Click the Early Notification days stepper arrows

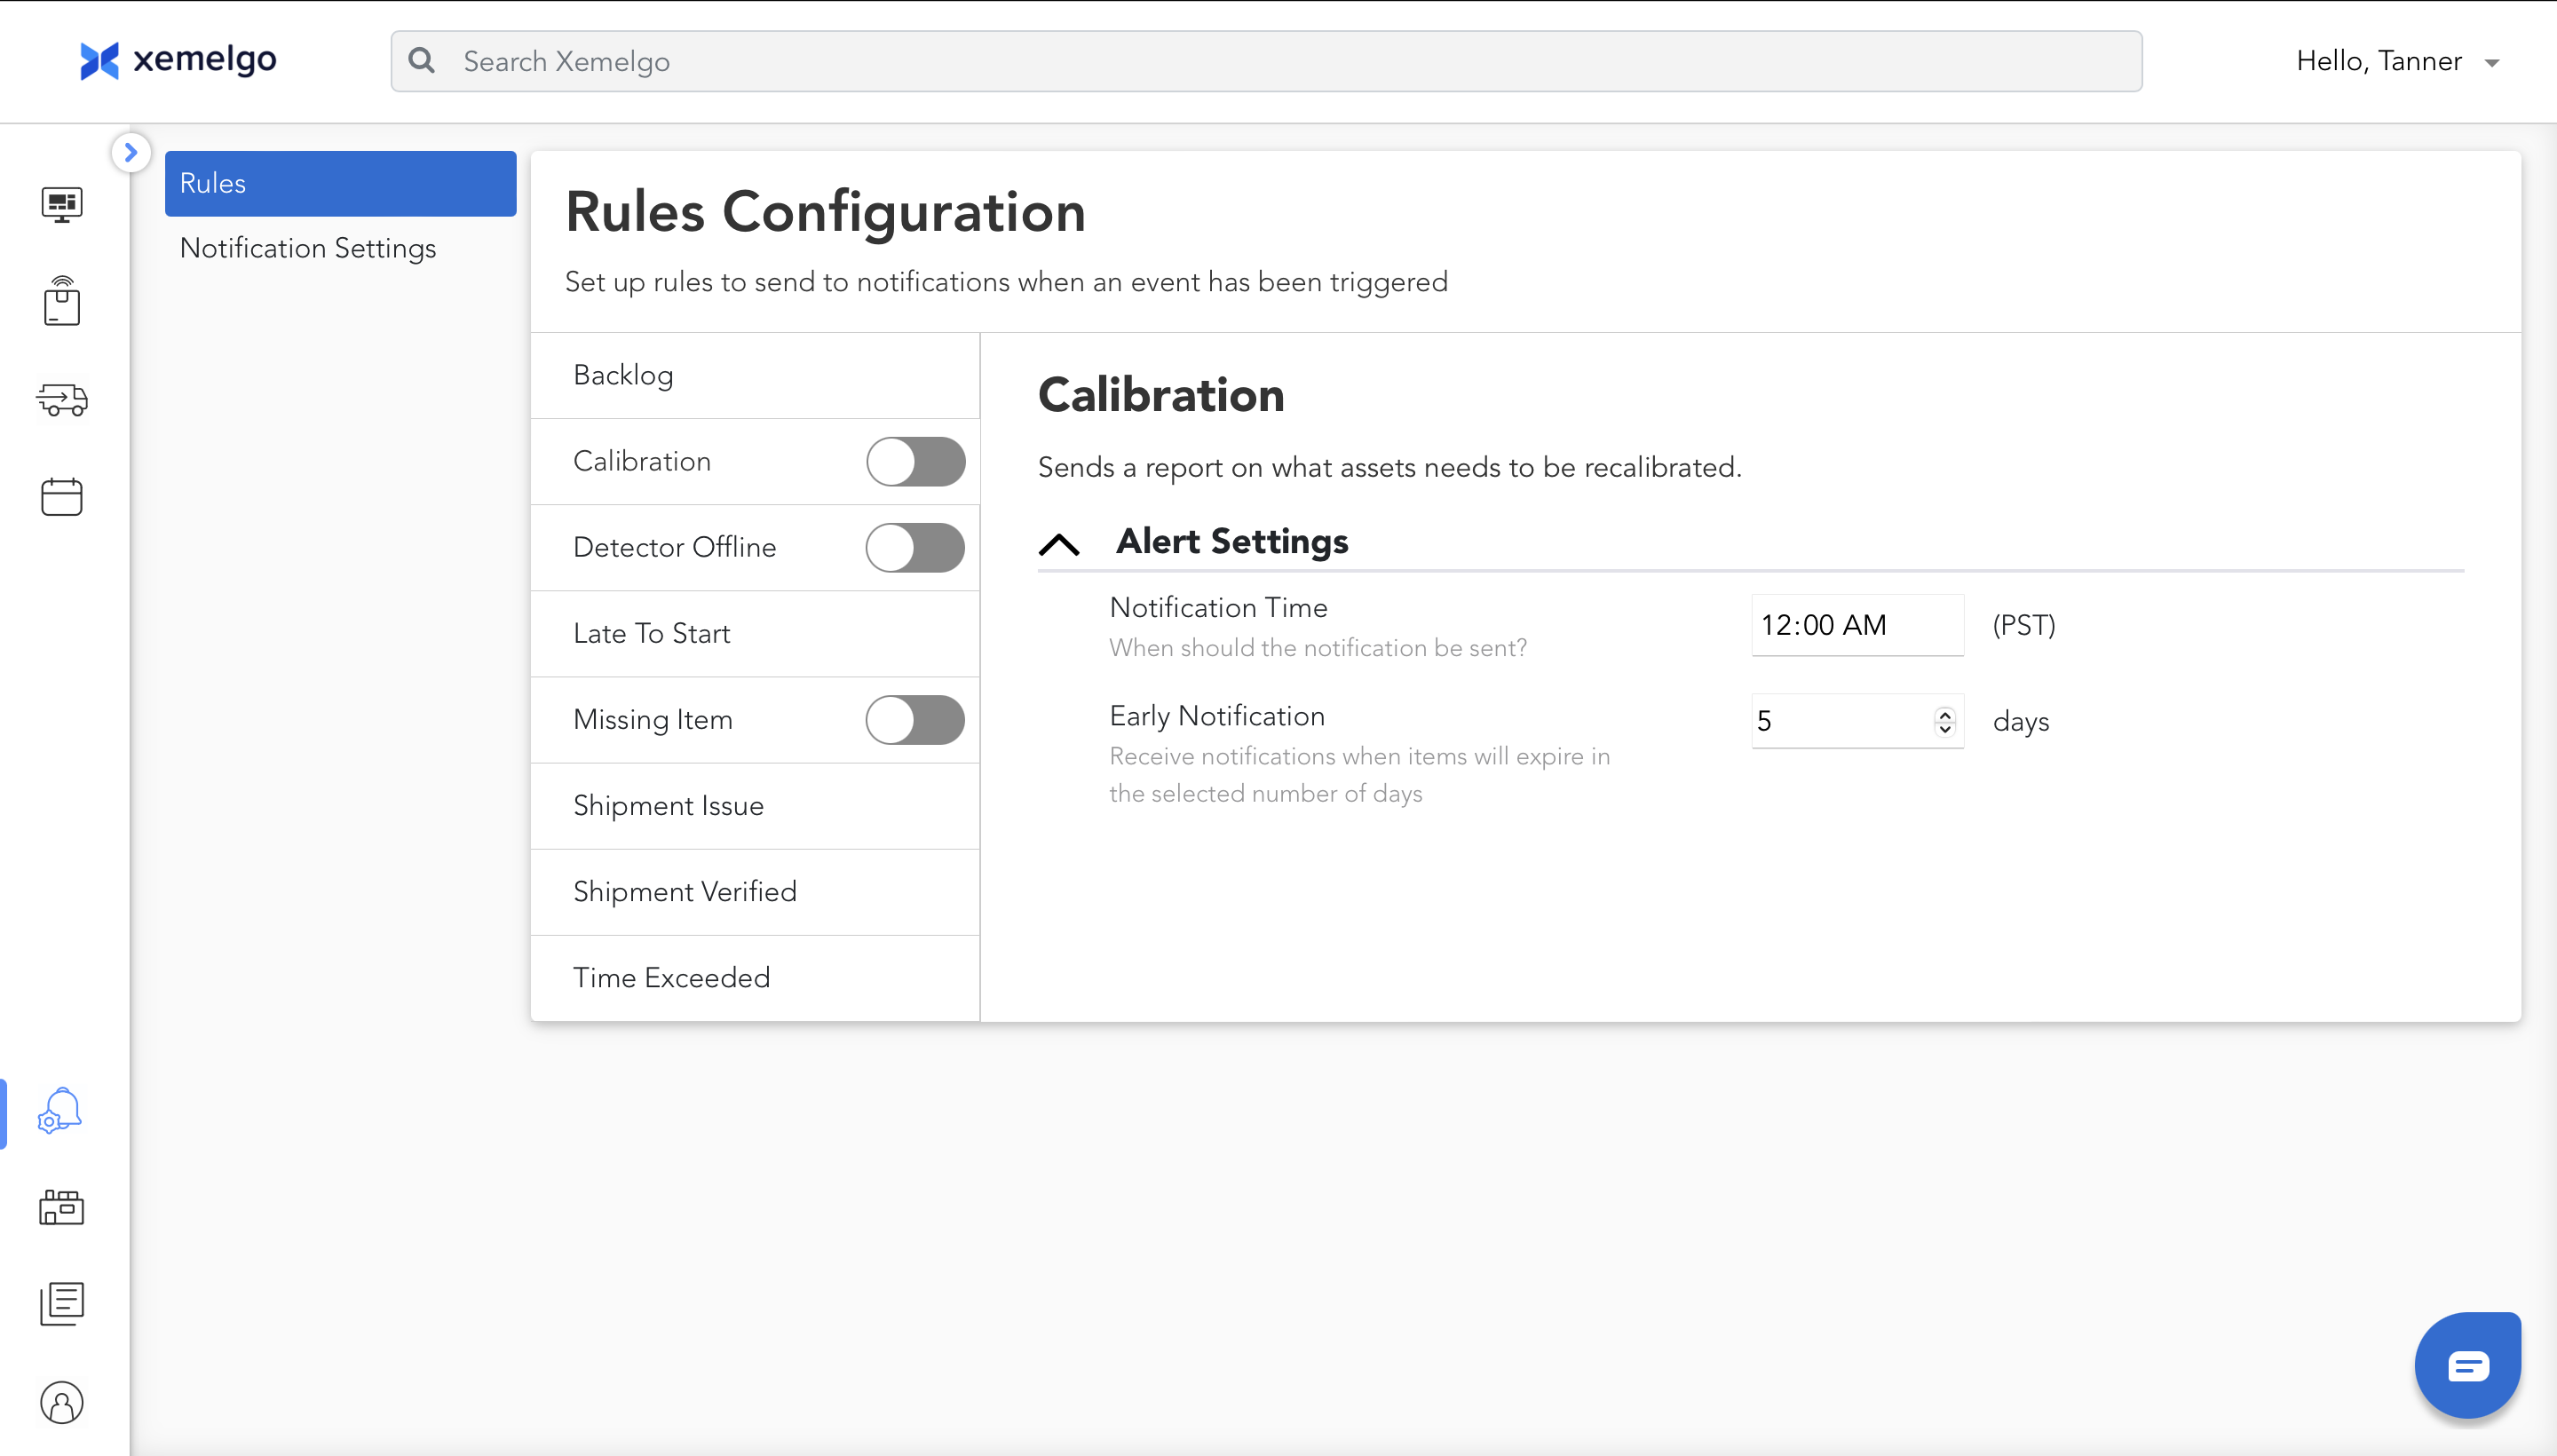tap(1944, 721)
